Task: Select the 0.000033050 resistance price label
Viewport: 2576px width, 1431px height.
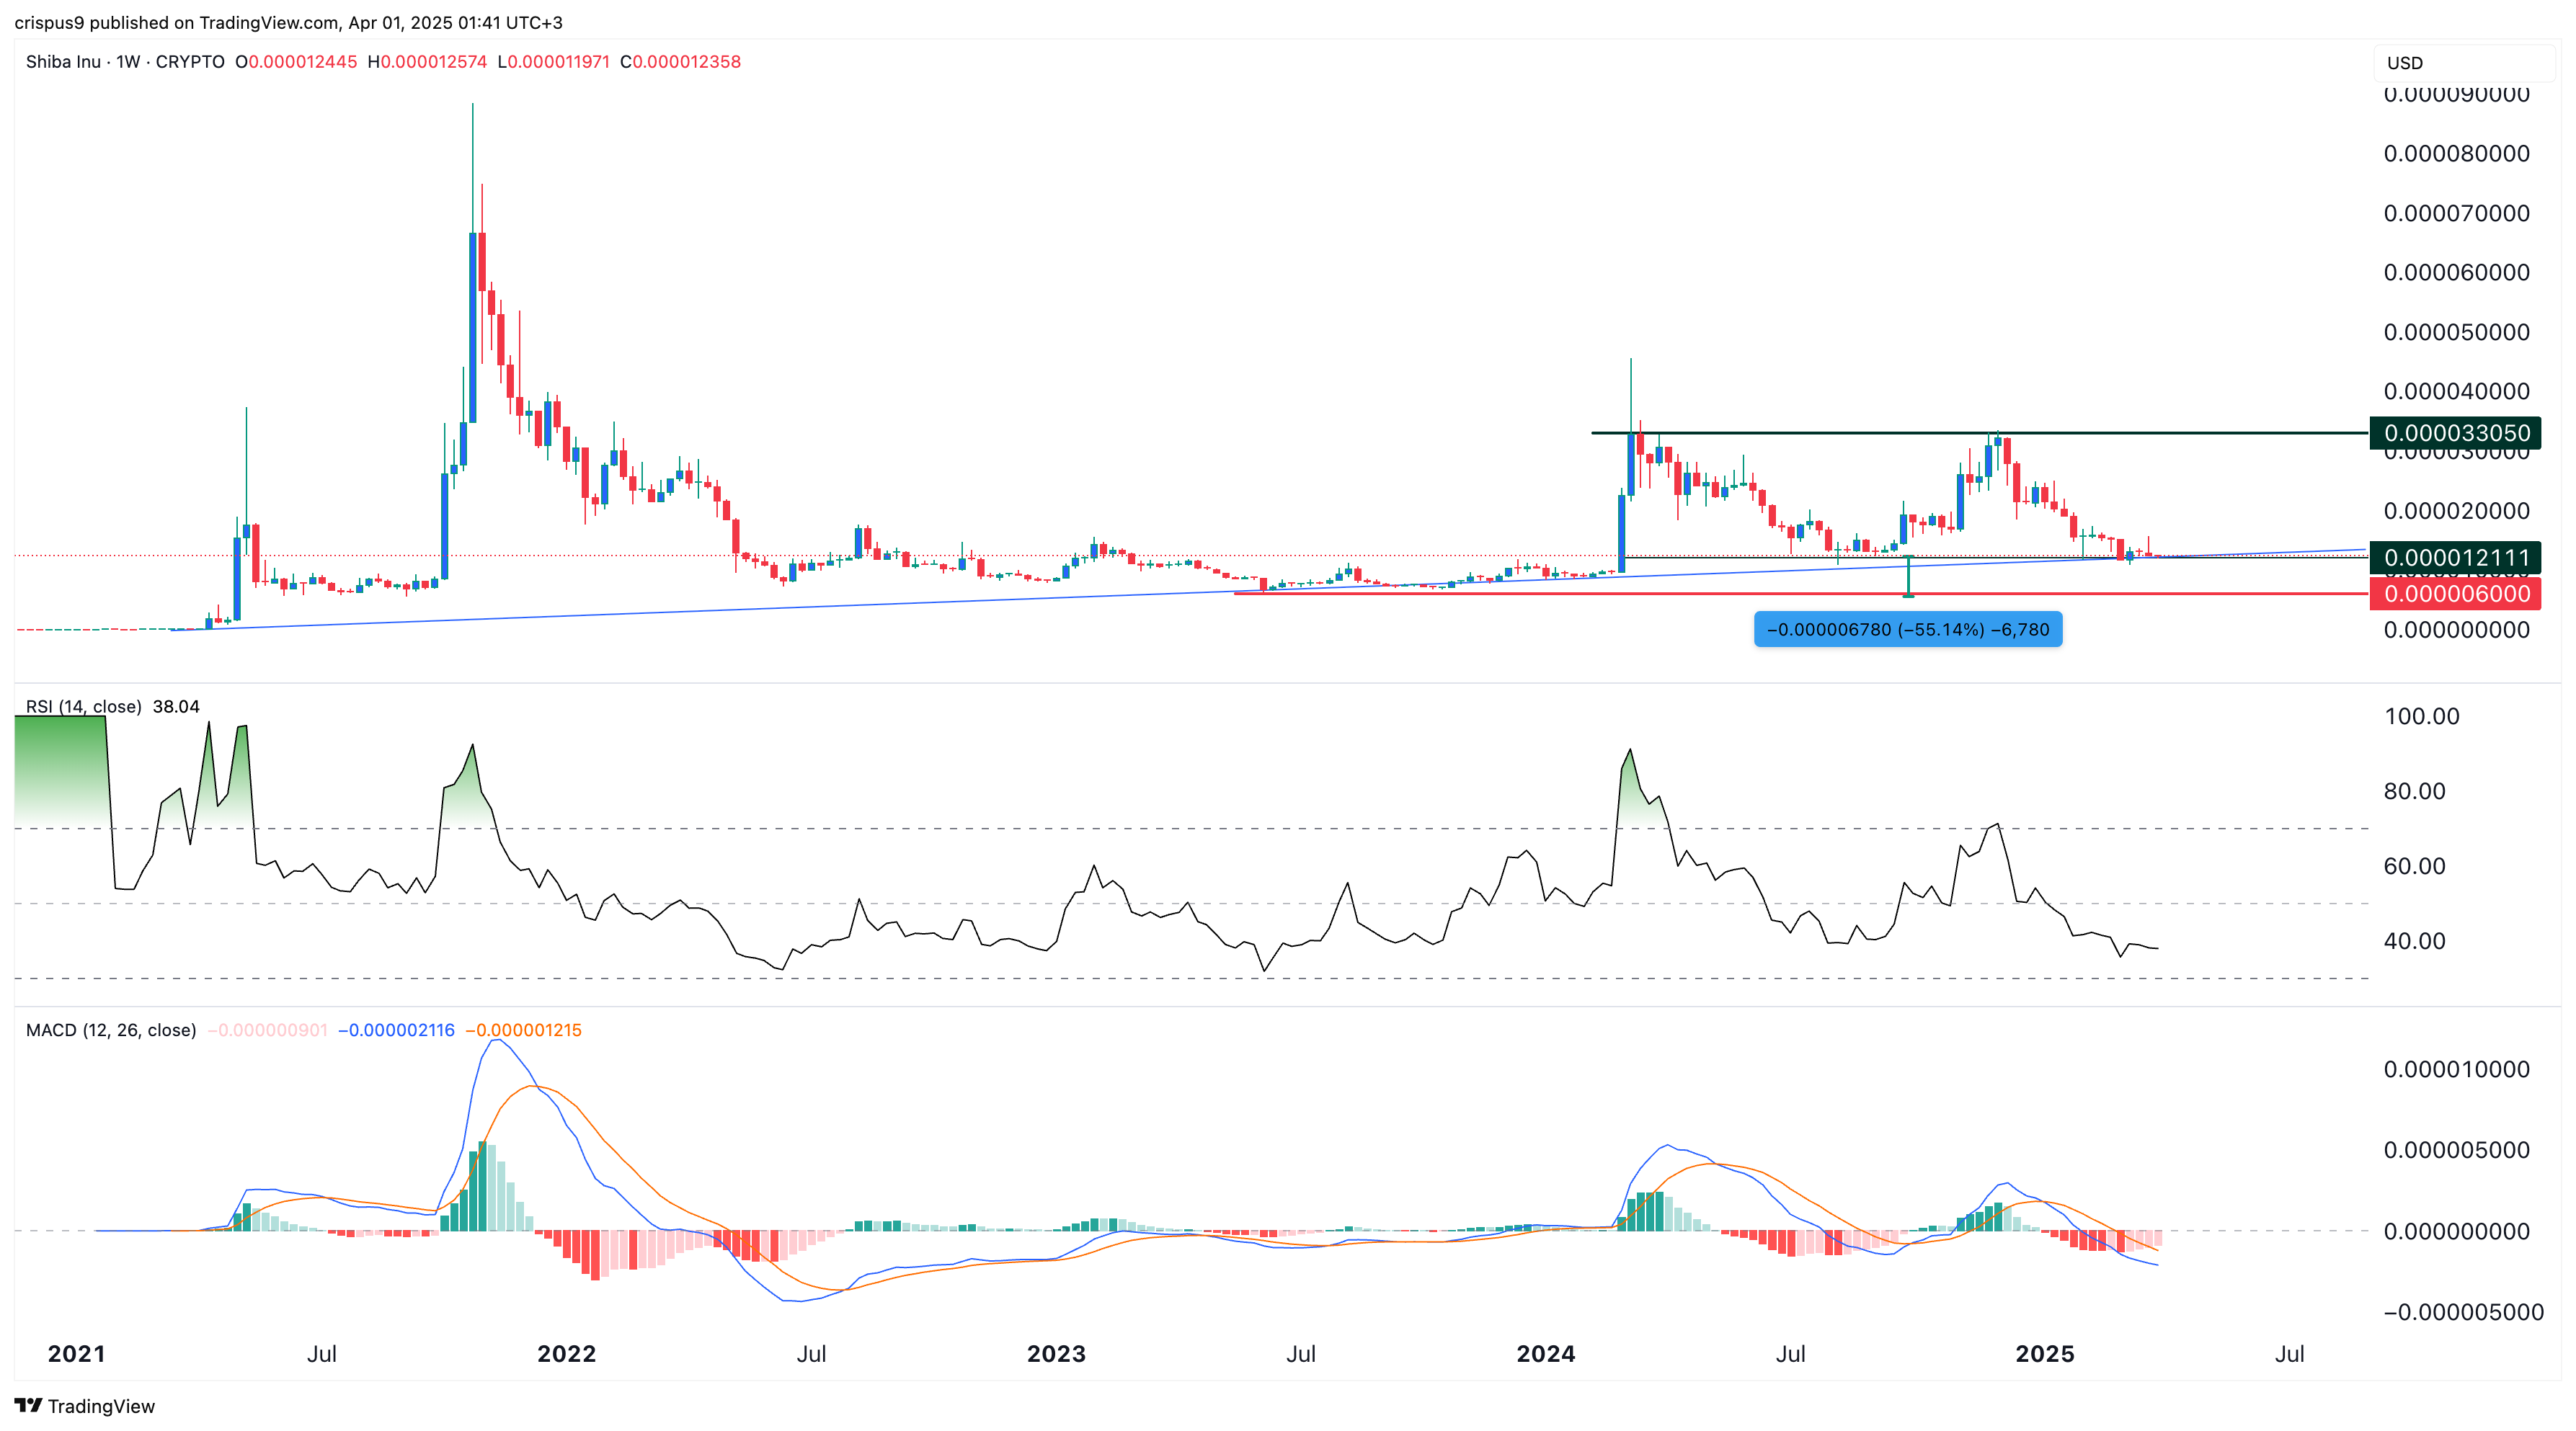Action: pos(2455,433)
